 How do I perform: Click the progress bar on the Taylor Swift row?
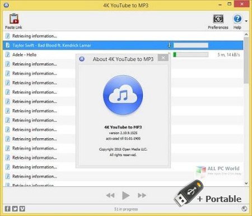click(191, 45)
